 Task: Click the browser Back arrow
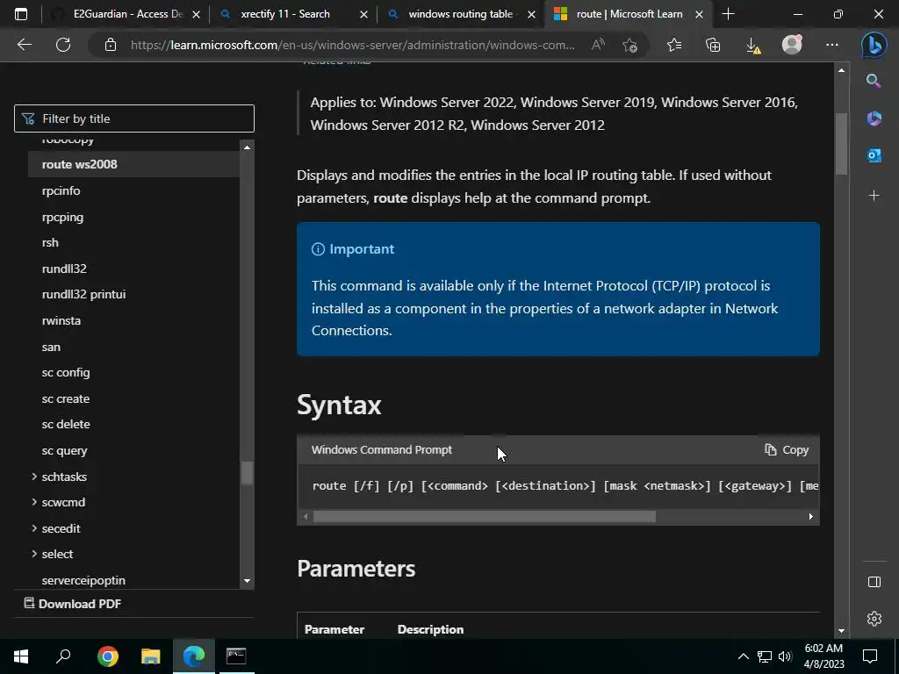coord(24,45)
